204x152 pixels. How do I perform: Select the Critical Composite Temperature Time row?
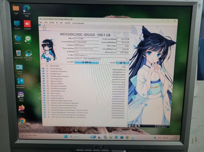pyautogui.click(x=84, y=108)
